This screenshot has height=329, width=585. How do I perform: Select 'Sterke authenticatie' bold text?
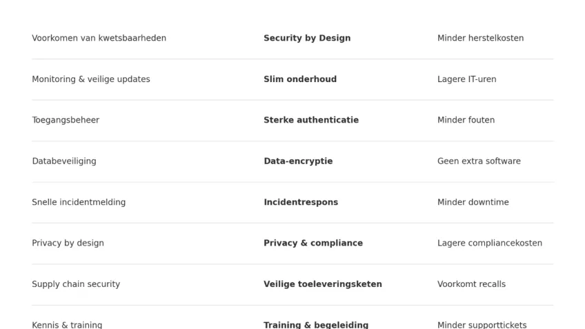[x=311, y=120]
